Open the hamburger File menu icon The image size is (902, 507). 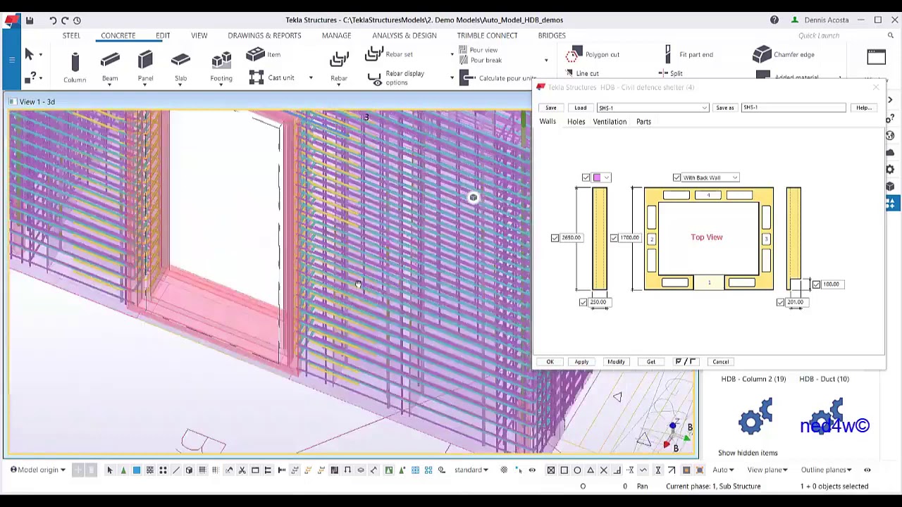[x=12, y=60]
